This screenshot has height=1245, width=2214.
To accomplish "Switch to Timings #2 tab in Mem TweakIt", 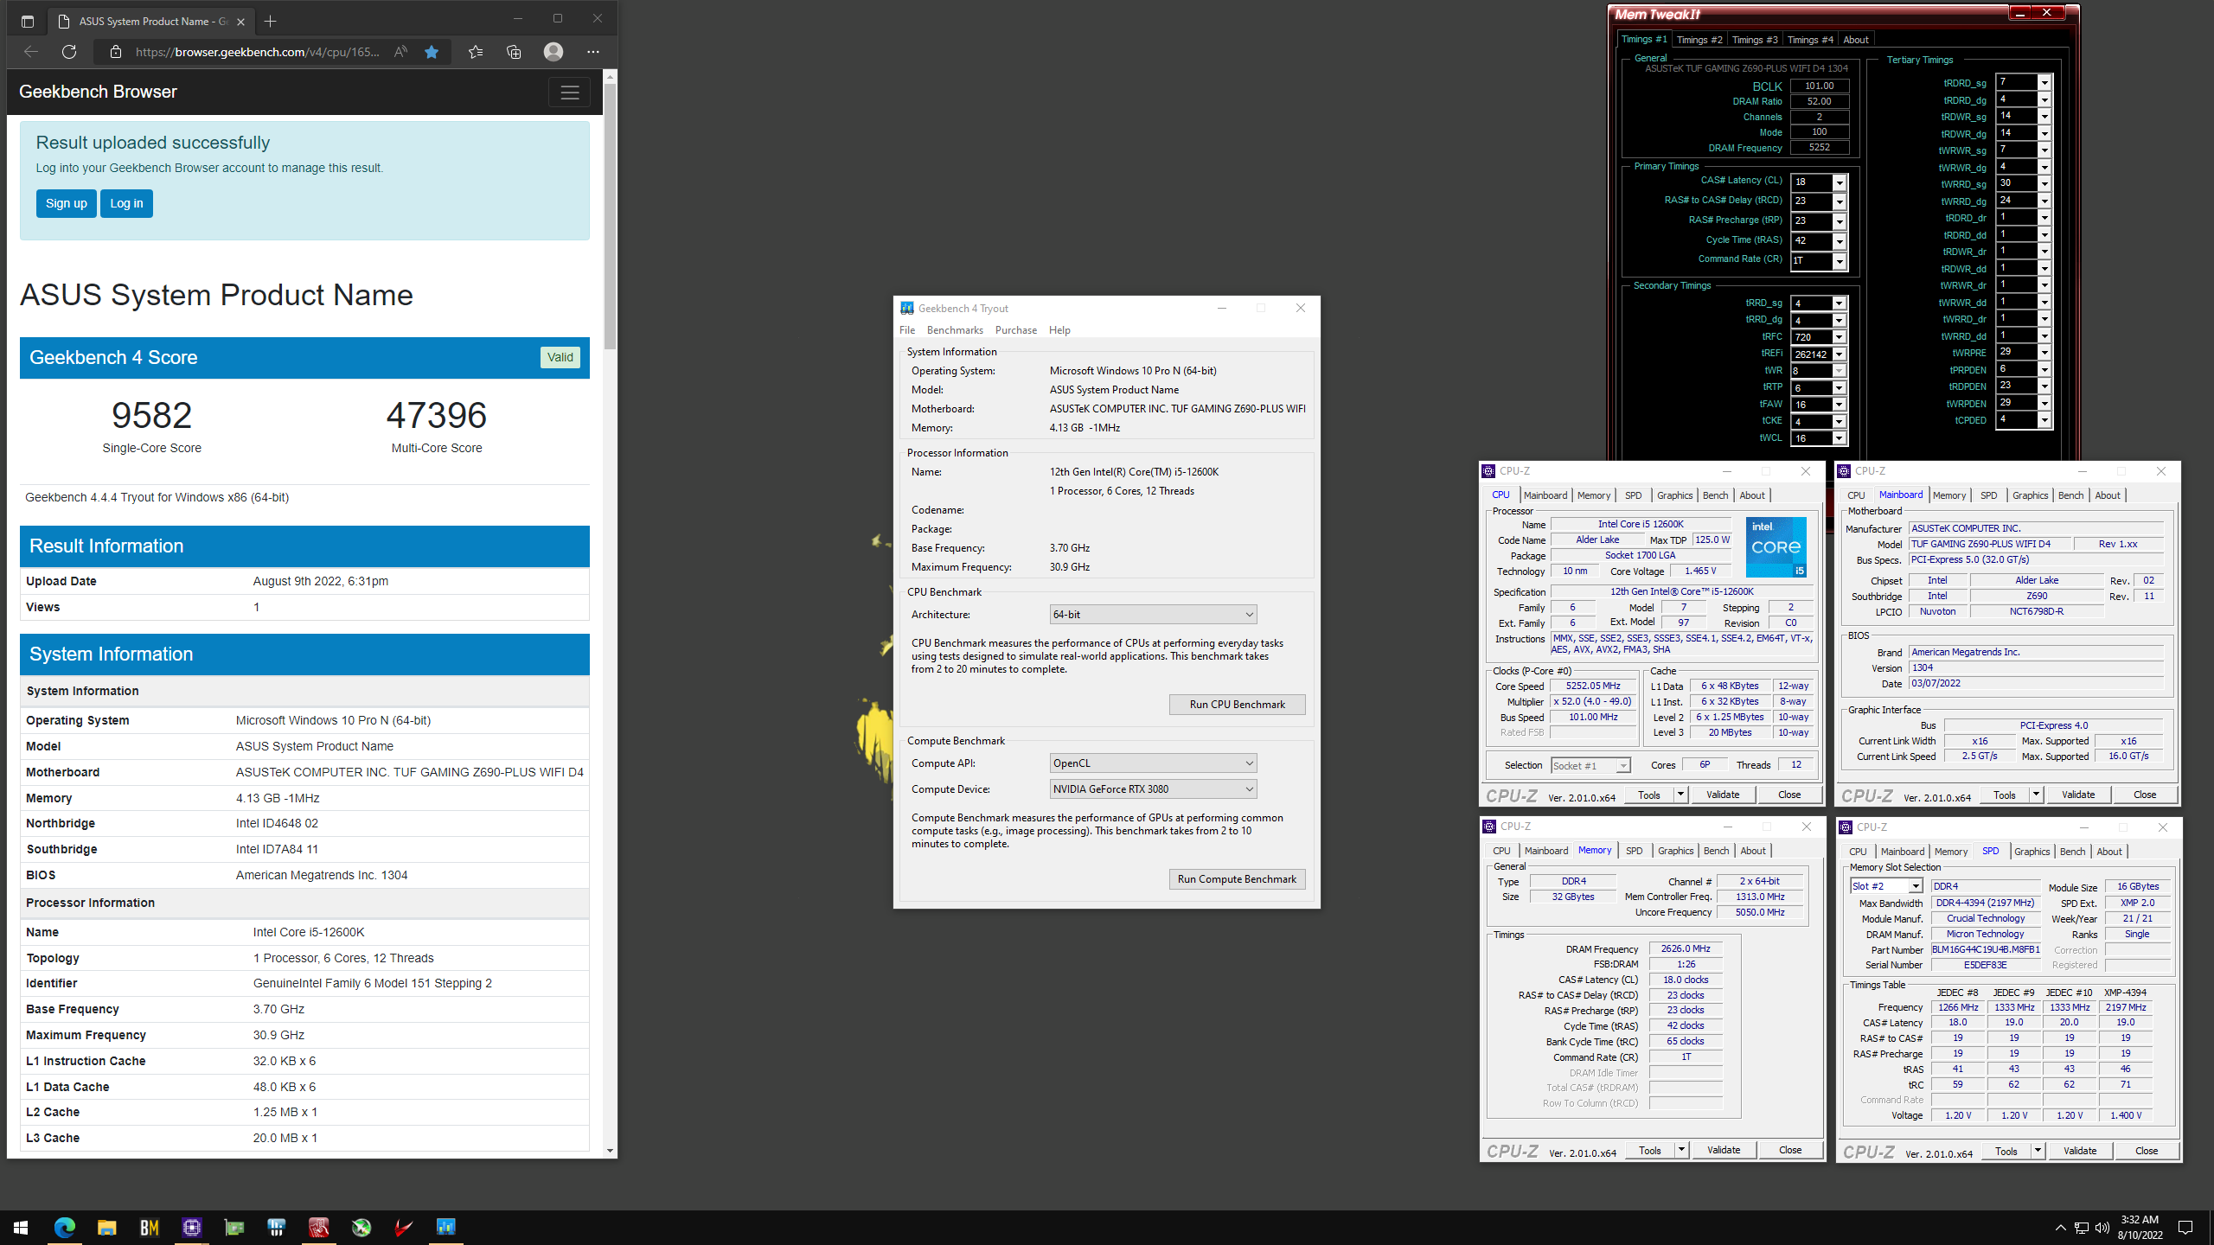I will pyautogui.click(x=1699, y=40).
